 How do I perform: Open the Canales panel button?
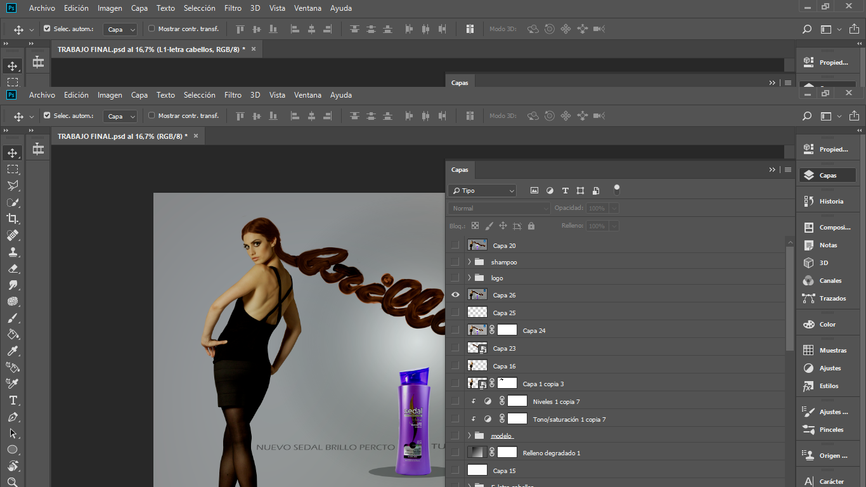(x=826, y=280)
